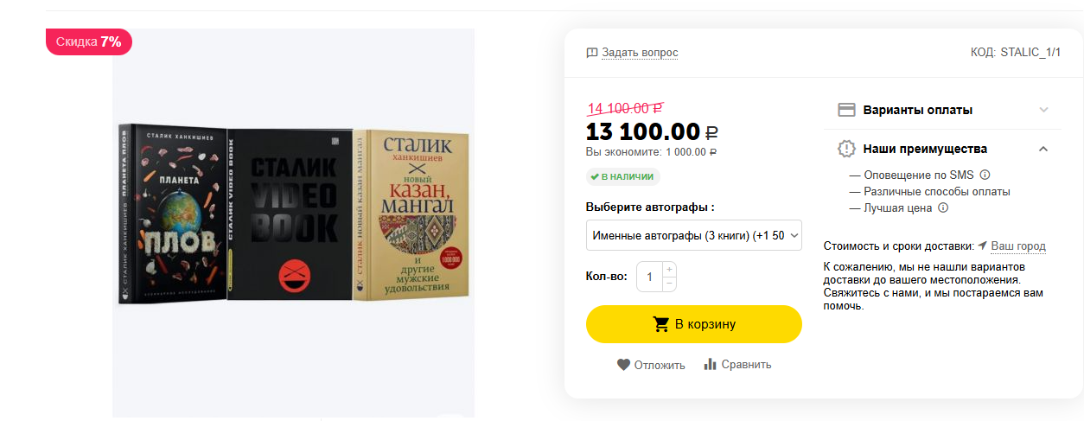1084x421 pixels.
Task: Open the 'Ваш город' city link
Action: (1018, 246)
